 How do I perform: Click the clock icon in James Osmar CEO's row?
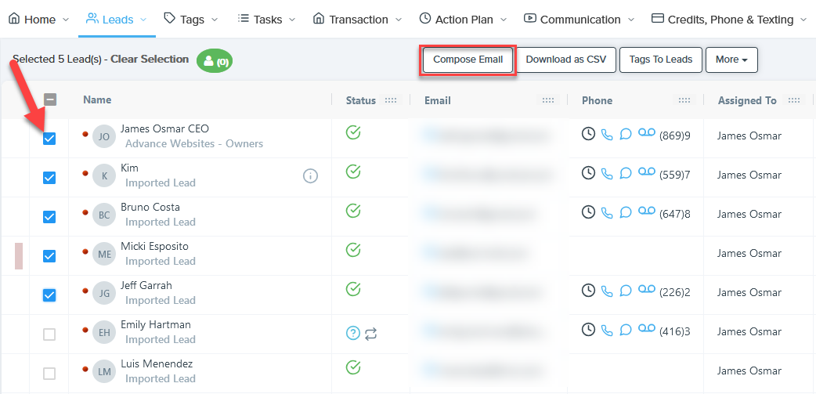(x=588, y=134)
